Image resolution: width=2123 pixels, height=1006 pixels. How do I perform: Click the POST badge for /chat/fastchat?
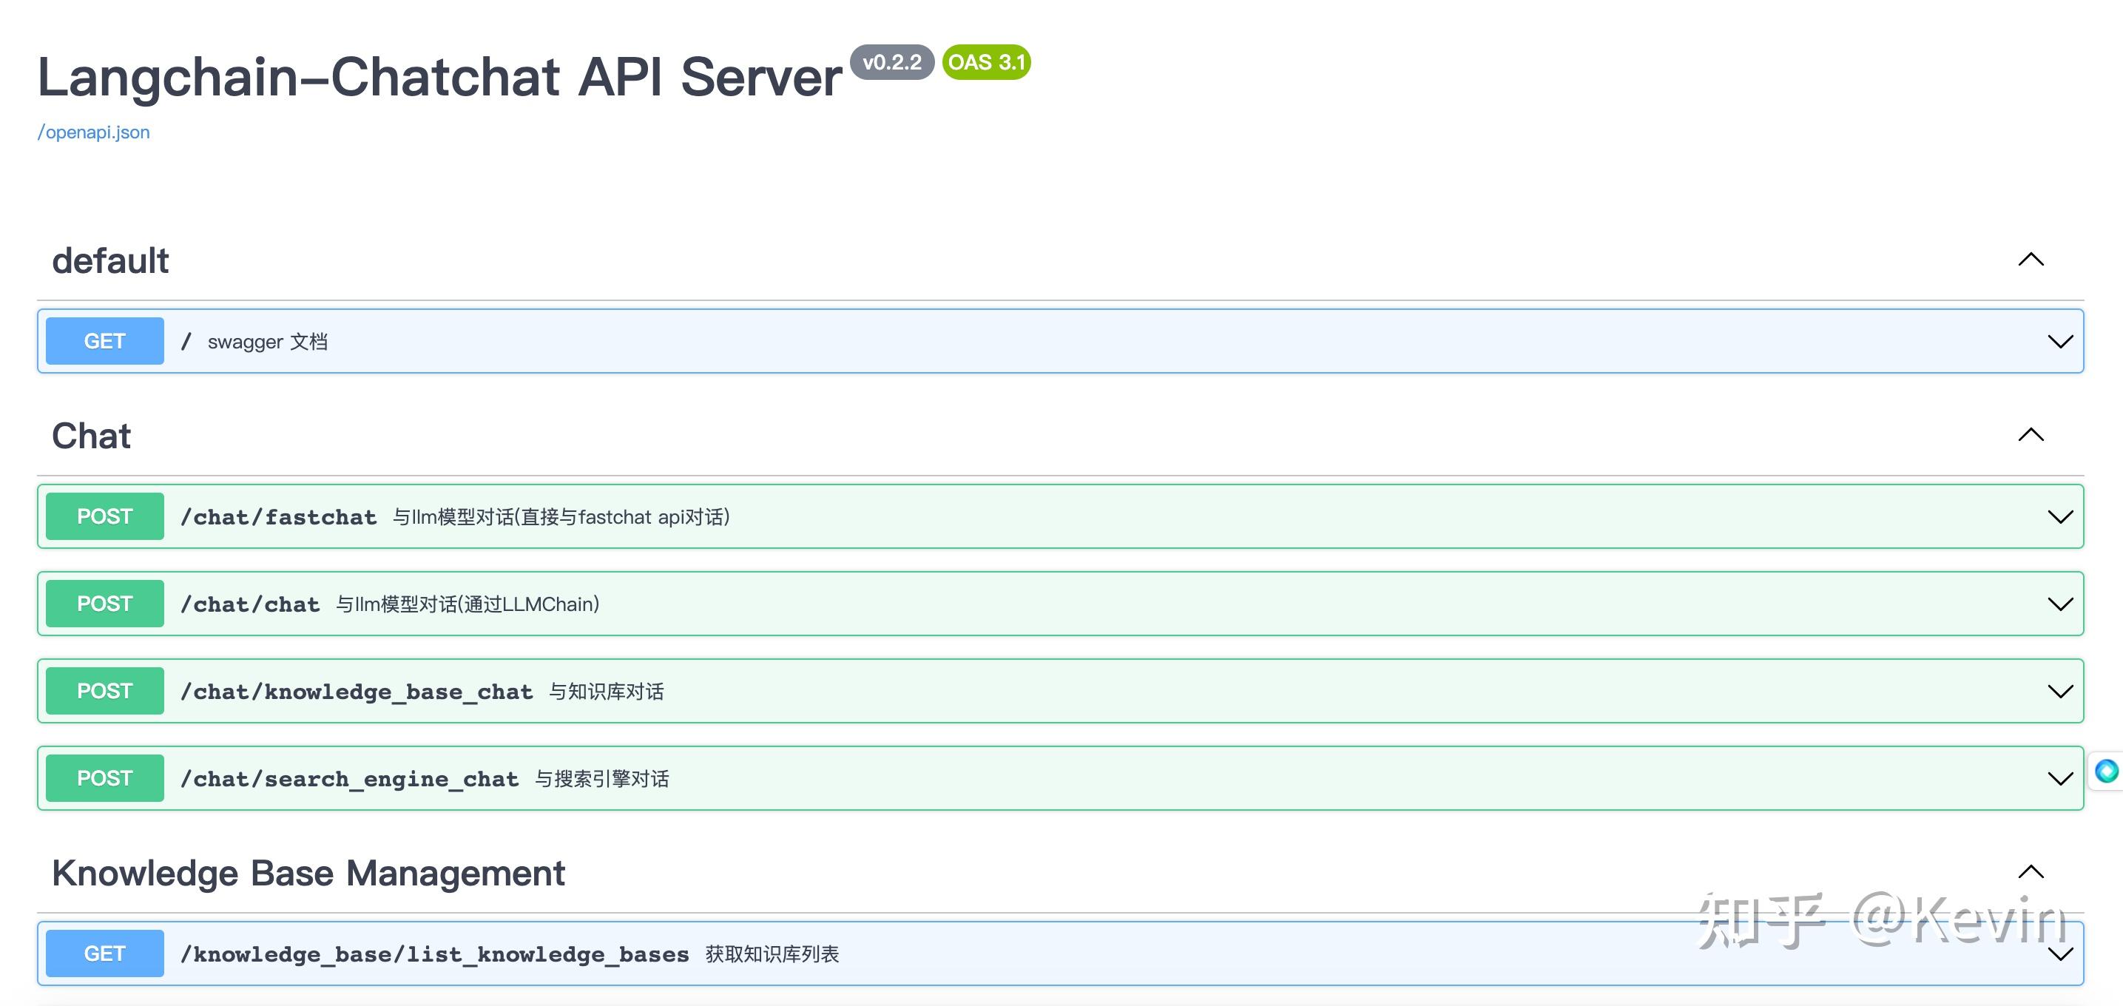pos(104,516)
